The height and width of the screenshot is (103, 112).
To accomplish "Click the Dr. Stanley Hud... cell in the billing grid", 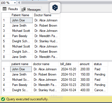I will pos(45,90).
